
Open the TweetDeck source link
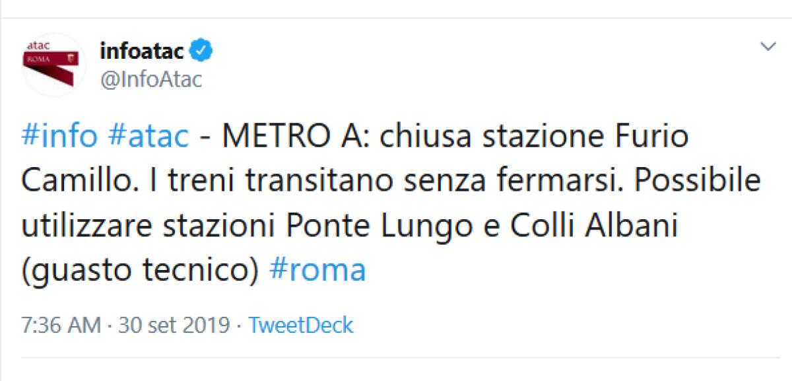[300, 324]
